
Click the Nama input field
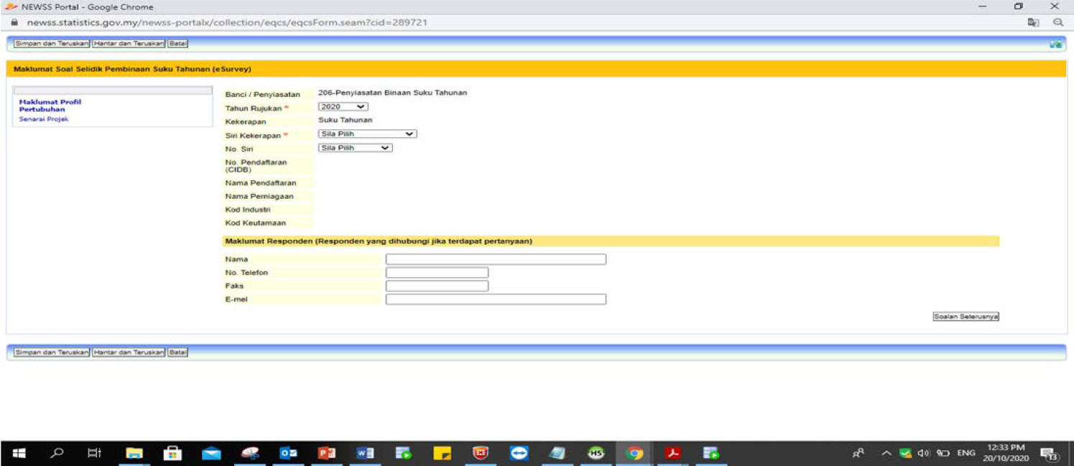point(496,259)
